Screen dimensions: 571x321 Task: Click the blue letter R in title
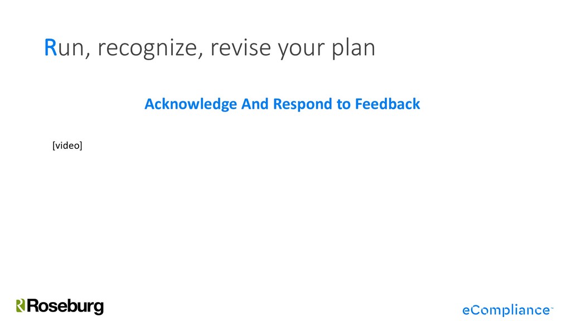(50, 48)
